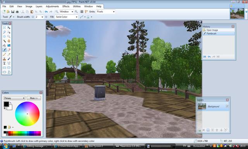This screenshot has height=149, width=248.
Task: Select the Rectangle Select tool
Action: pos(4,28)
